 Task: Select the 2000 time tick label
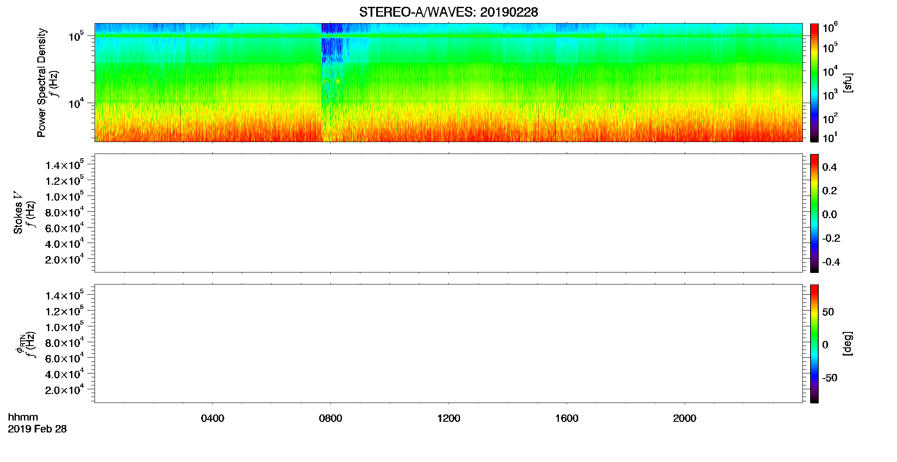pos(685,418)
